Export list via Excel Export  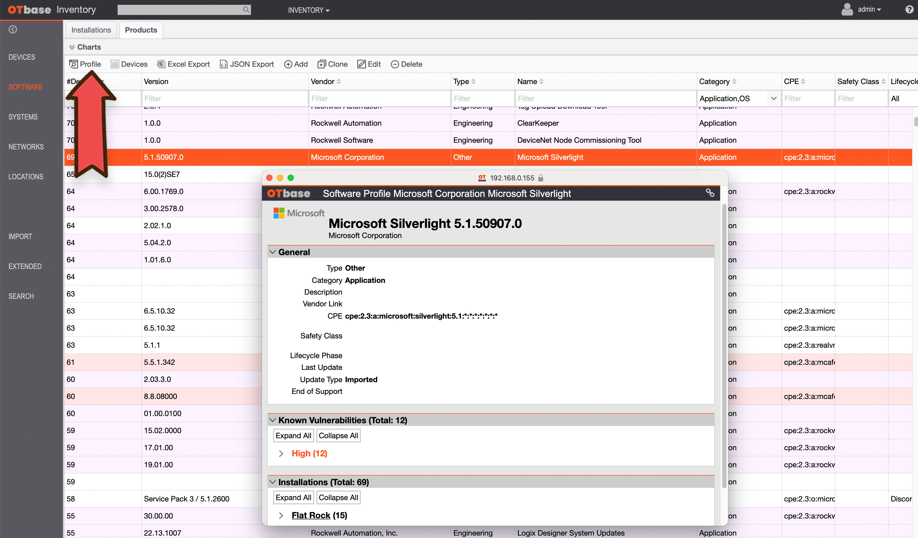click(183, 64)
